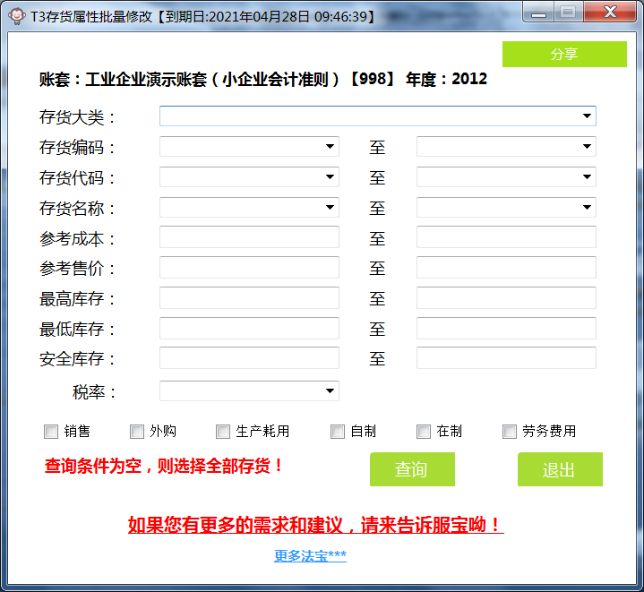Click the 账套 account set header text
The width and height of the screenshot is (644, 592).
coord(262,79)
